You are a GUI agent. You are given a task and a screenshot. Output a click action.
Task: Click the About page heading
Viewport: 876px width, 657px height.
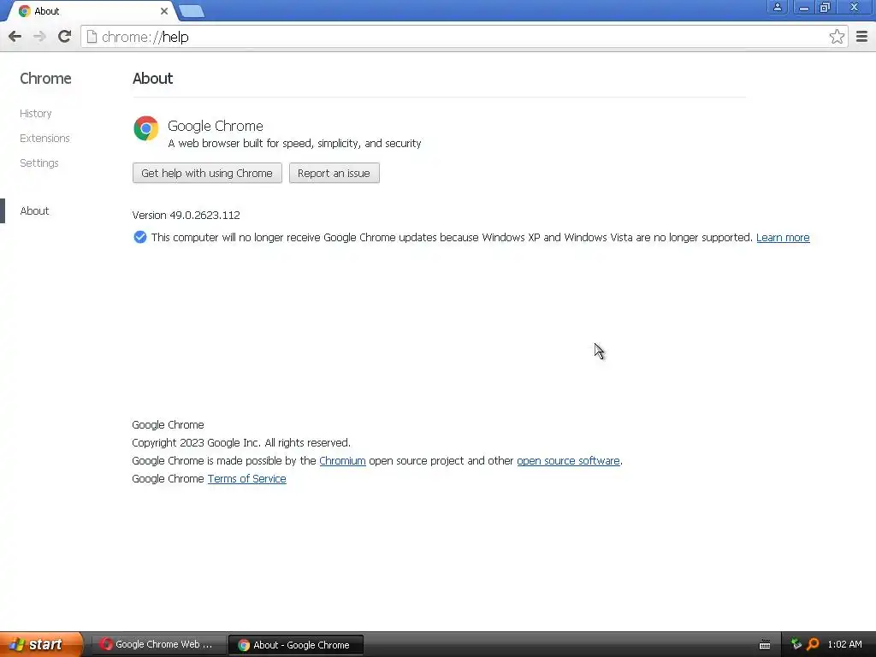pos(152,78)
